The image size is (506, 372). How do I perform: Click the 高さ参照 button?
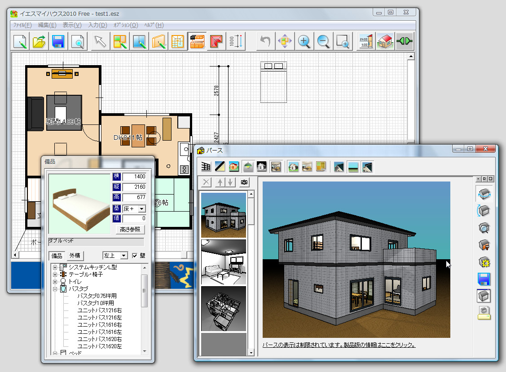130,230
